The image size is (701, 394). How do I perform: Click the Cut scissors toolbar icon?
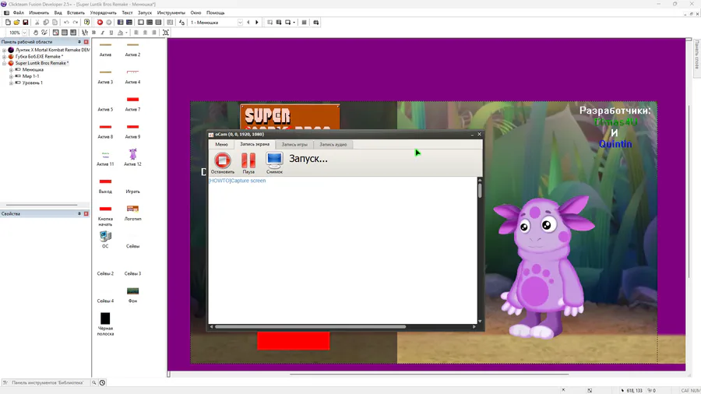[x=37, y=23]
